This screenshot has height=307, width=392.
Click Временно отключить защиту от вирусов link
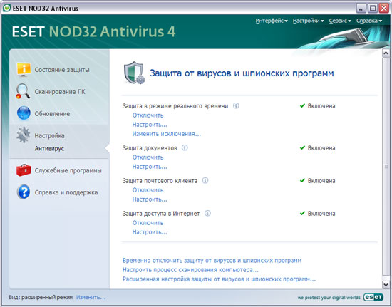point(212,260)
